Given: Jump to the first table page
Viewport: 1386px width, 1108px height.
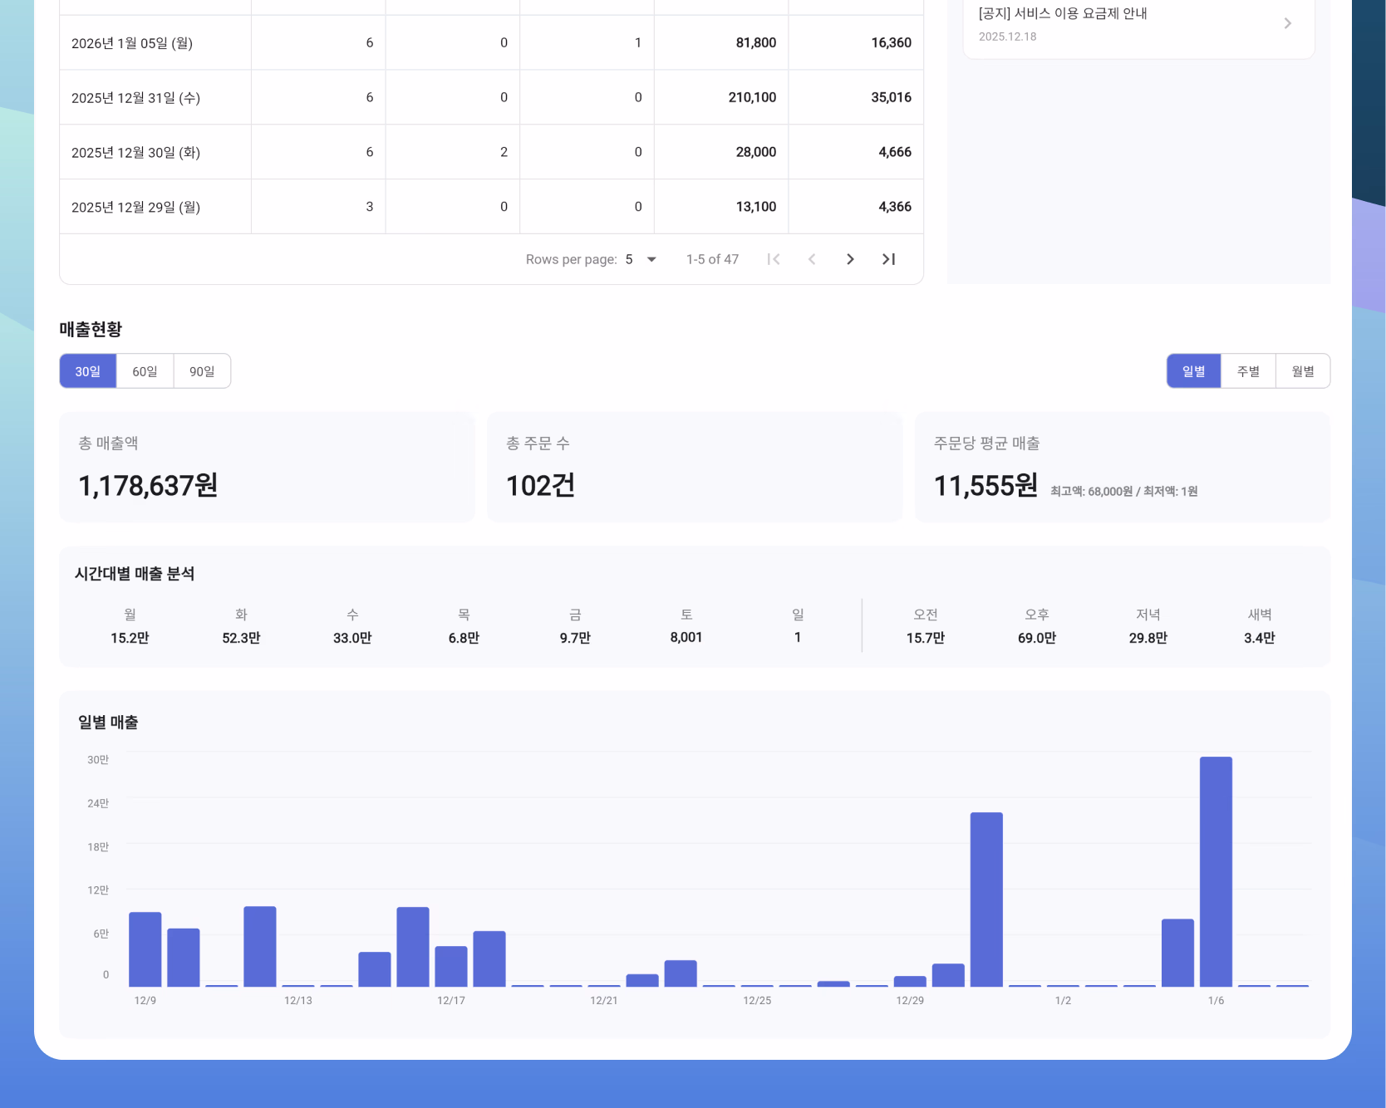Looking at the screenshot, I should click(774, 259).
